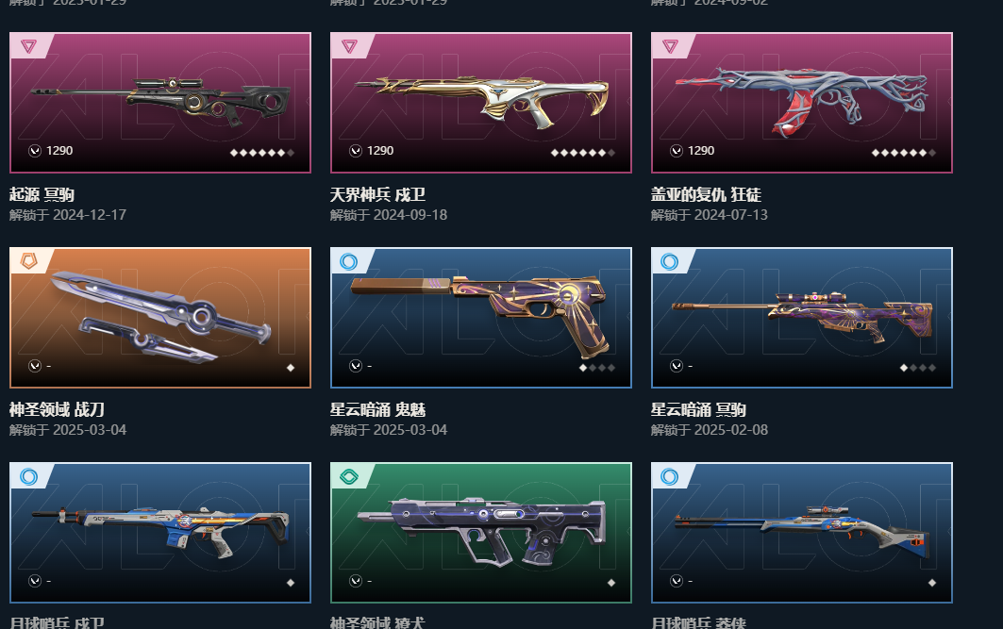Open the 天界神兵 戍卫 rifle skin thumbnail
1003x629 pixels.
tap(481, 102)
